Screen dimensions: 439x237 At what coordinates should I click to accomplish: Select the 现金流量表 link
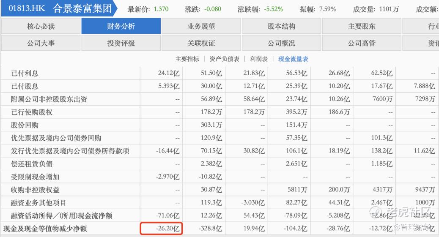293,59
